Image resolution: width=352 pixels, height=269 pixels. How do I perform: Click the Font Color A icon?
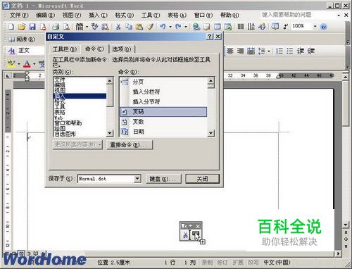[27, 63]
